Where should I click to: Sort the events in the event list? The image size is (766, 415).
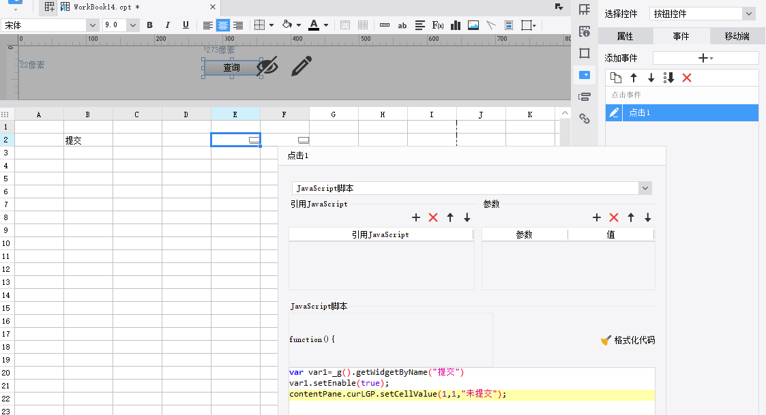point(668,78)
